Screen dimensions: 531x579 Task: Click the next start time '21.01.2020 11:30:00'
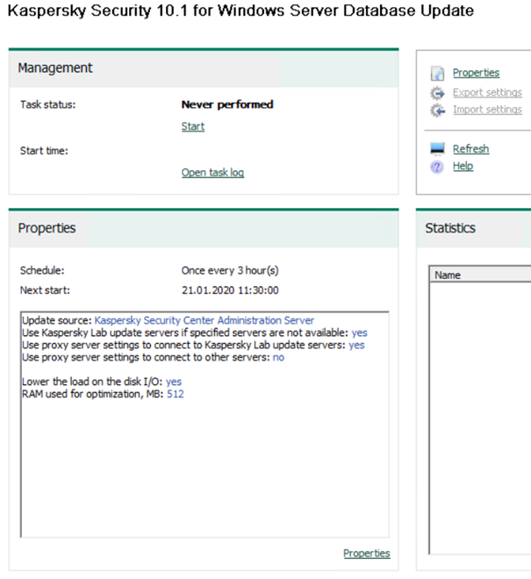(x=230, y=290)
